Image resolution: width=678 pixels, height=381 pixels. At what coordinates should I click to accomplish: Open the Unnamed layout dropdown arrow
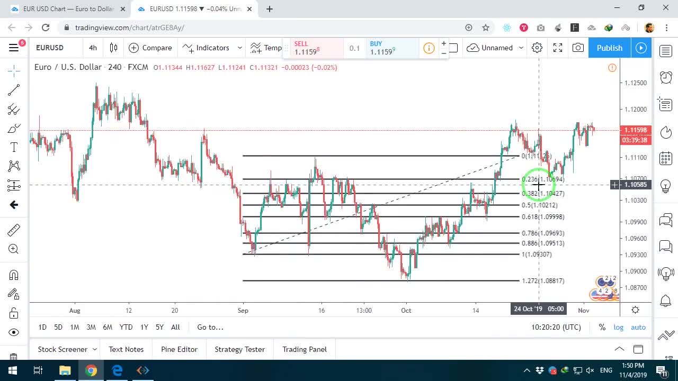(x=521, y=48)
